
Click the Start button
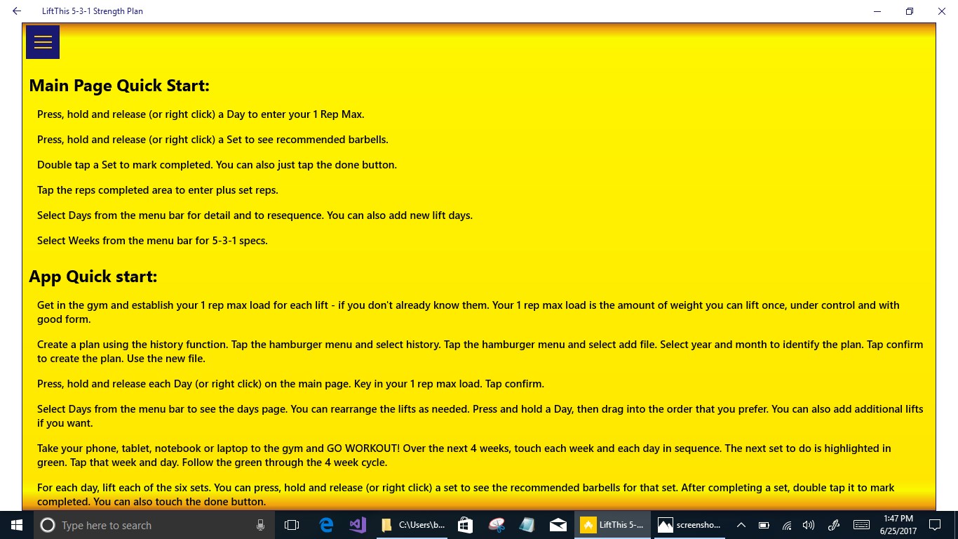pyautogui.click(x=16, y=525)
